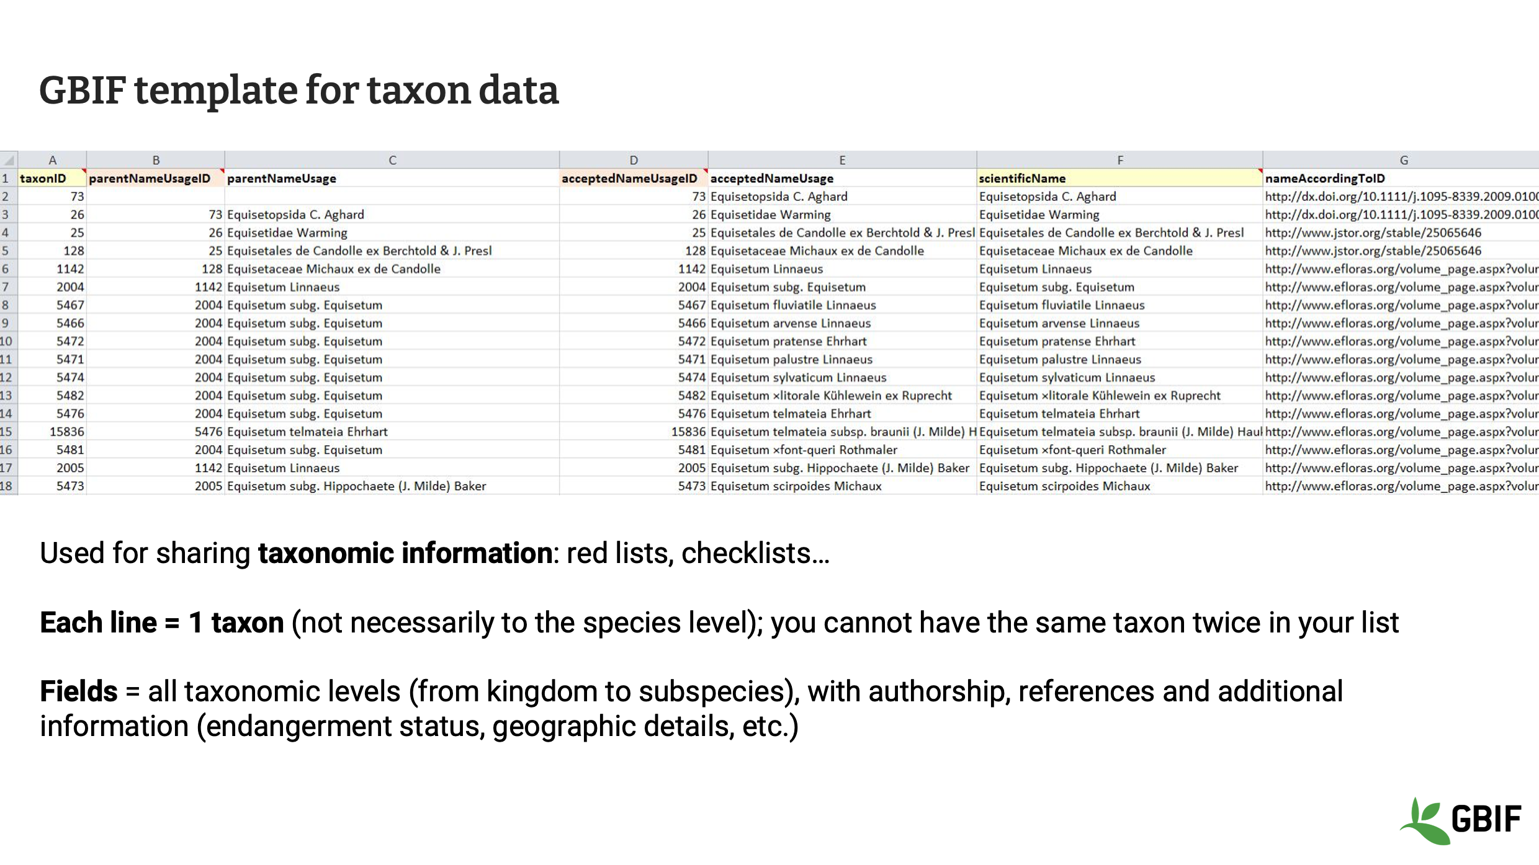Open the jstor.org link in row 5

[x=1373, y=251]
